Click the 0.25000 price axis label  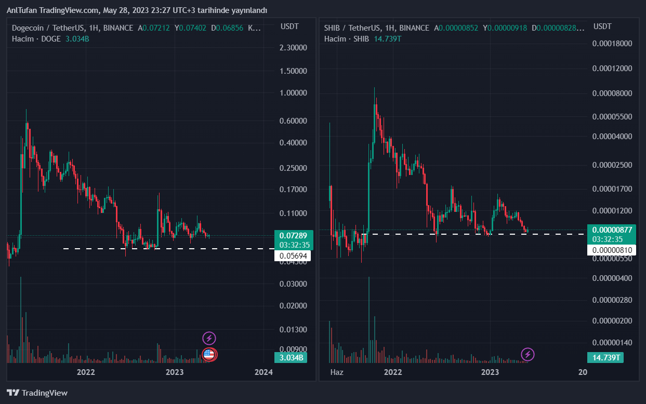[x=294, y=168]
